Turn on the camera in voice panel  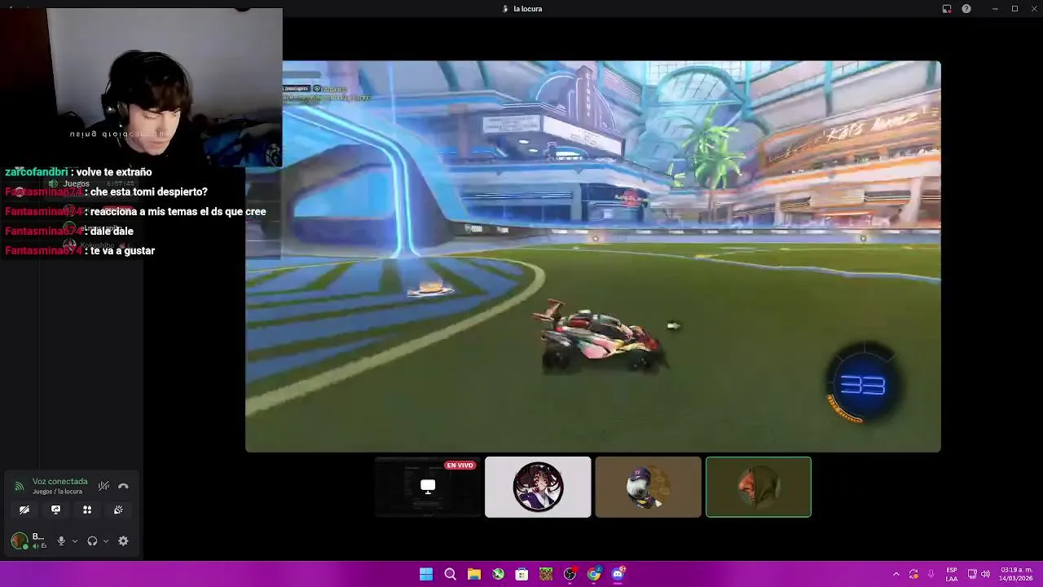(x=24, y=510)
